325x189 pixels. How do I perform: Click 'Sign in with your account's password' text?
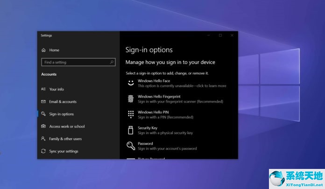(x=167, y=148)
